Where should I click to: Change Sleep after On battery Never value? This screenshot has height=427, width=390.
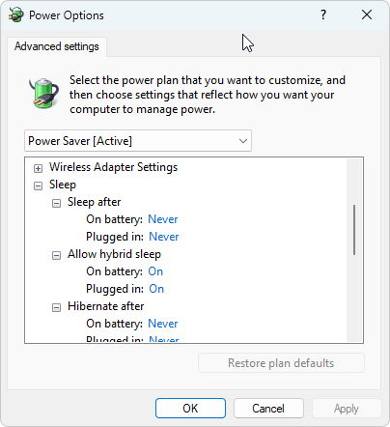tap(163, 219)
